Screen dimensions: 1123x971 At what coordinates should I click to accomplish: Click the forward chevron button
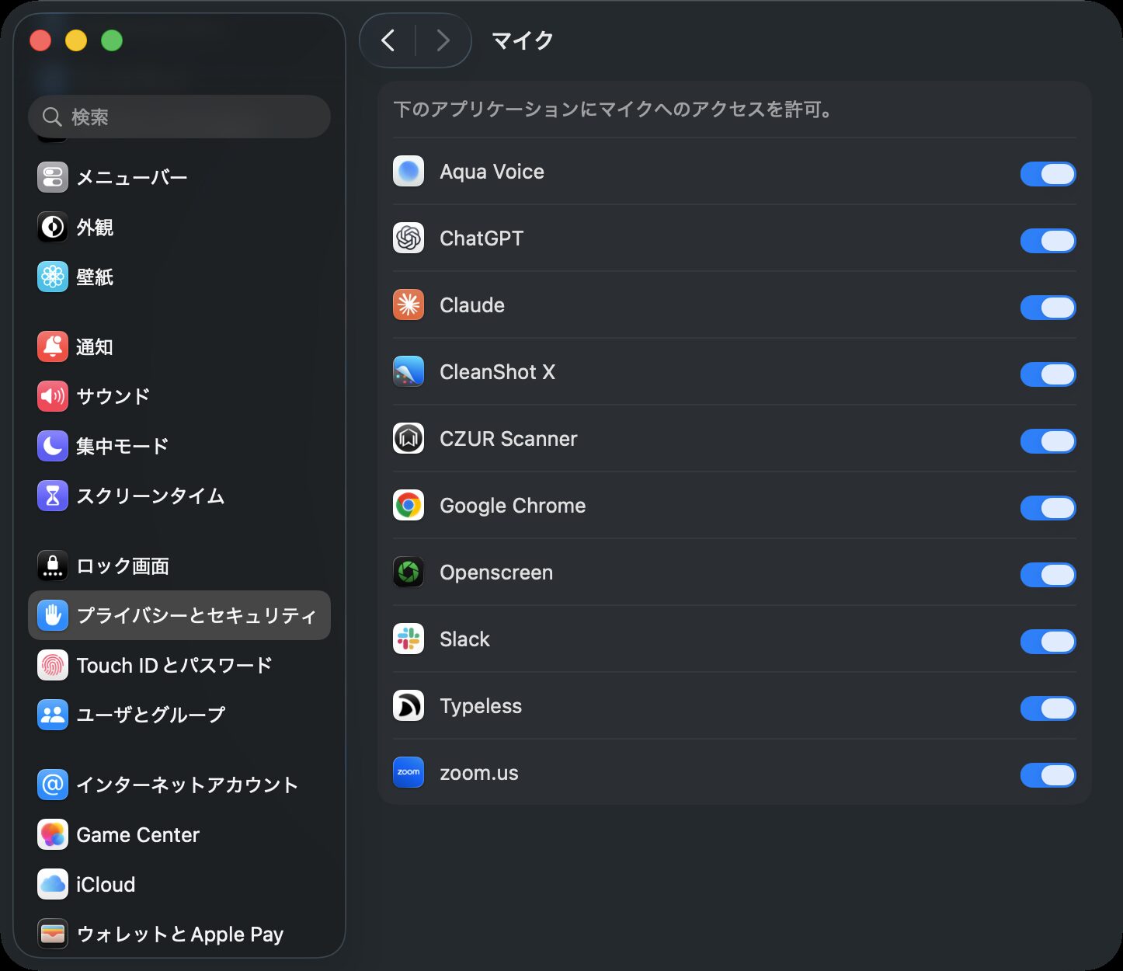443,40
